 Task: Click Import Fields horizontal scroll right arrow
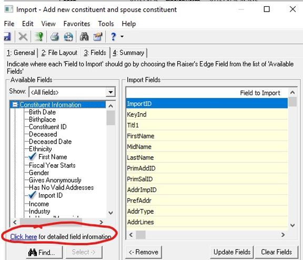[x=283, y=235]
